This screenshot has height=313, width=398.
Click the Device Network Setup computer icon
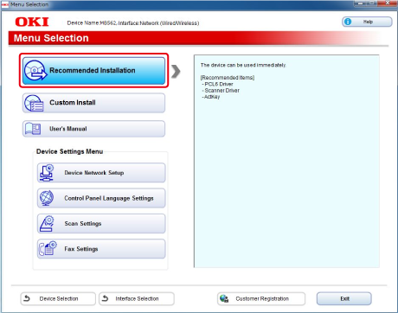point(47,173)
